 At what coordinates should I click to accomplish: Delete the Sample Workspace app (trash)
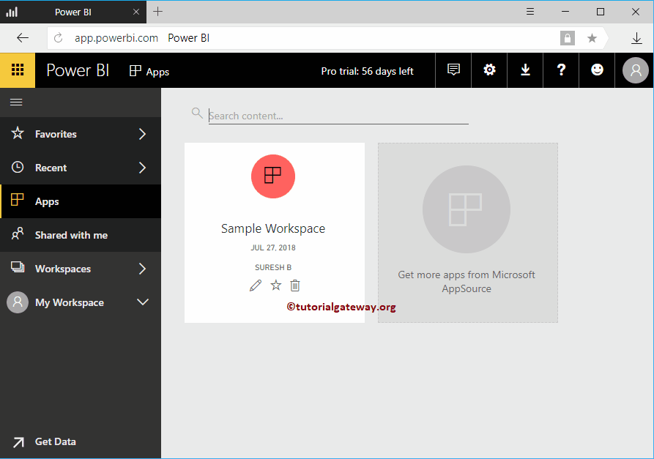[295, 286]
